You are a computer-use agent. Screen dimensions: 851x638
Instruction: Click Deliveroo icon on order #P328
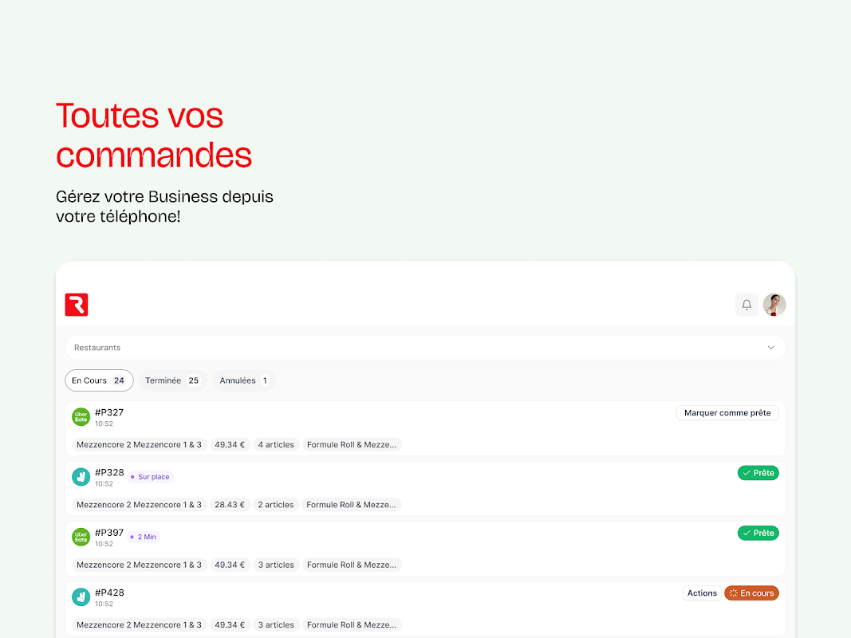tap(81, 477)
